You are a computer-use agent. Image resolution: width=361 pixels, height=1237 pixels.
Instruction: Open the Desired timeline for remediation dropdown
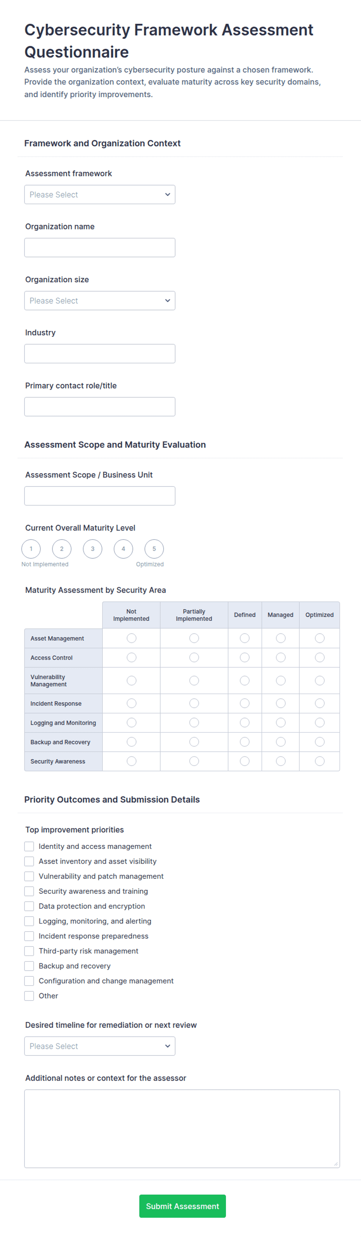point(100,1046)
